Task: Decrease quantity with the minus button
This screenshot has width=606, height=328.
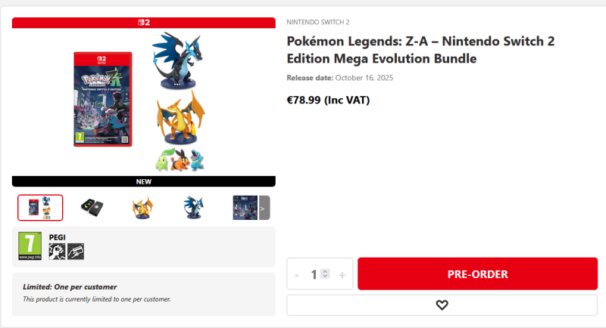Action: tap(297, 274)
